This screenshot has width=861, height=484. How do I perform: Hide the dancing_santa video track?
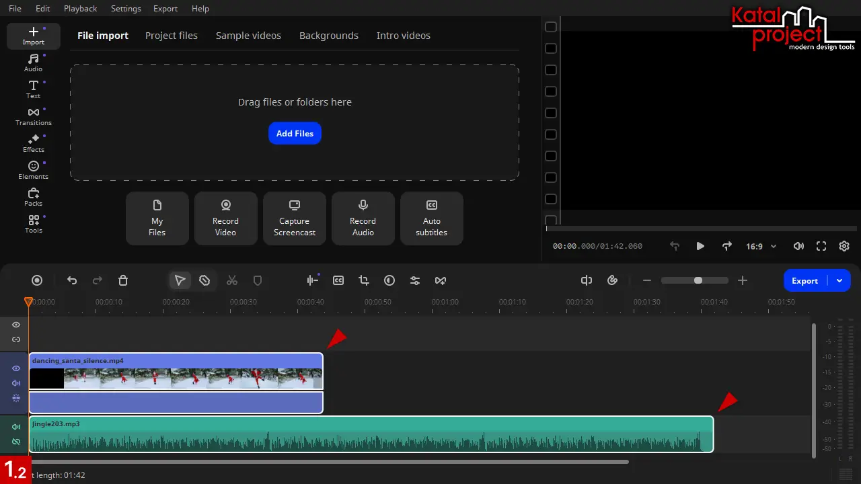click(16, 368)
